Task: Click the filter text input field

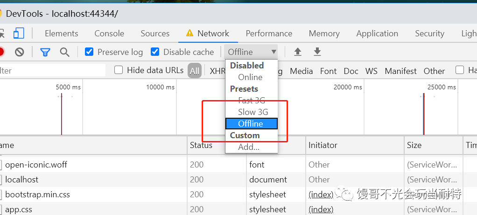Action: pos(52,70)
